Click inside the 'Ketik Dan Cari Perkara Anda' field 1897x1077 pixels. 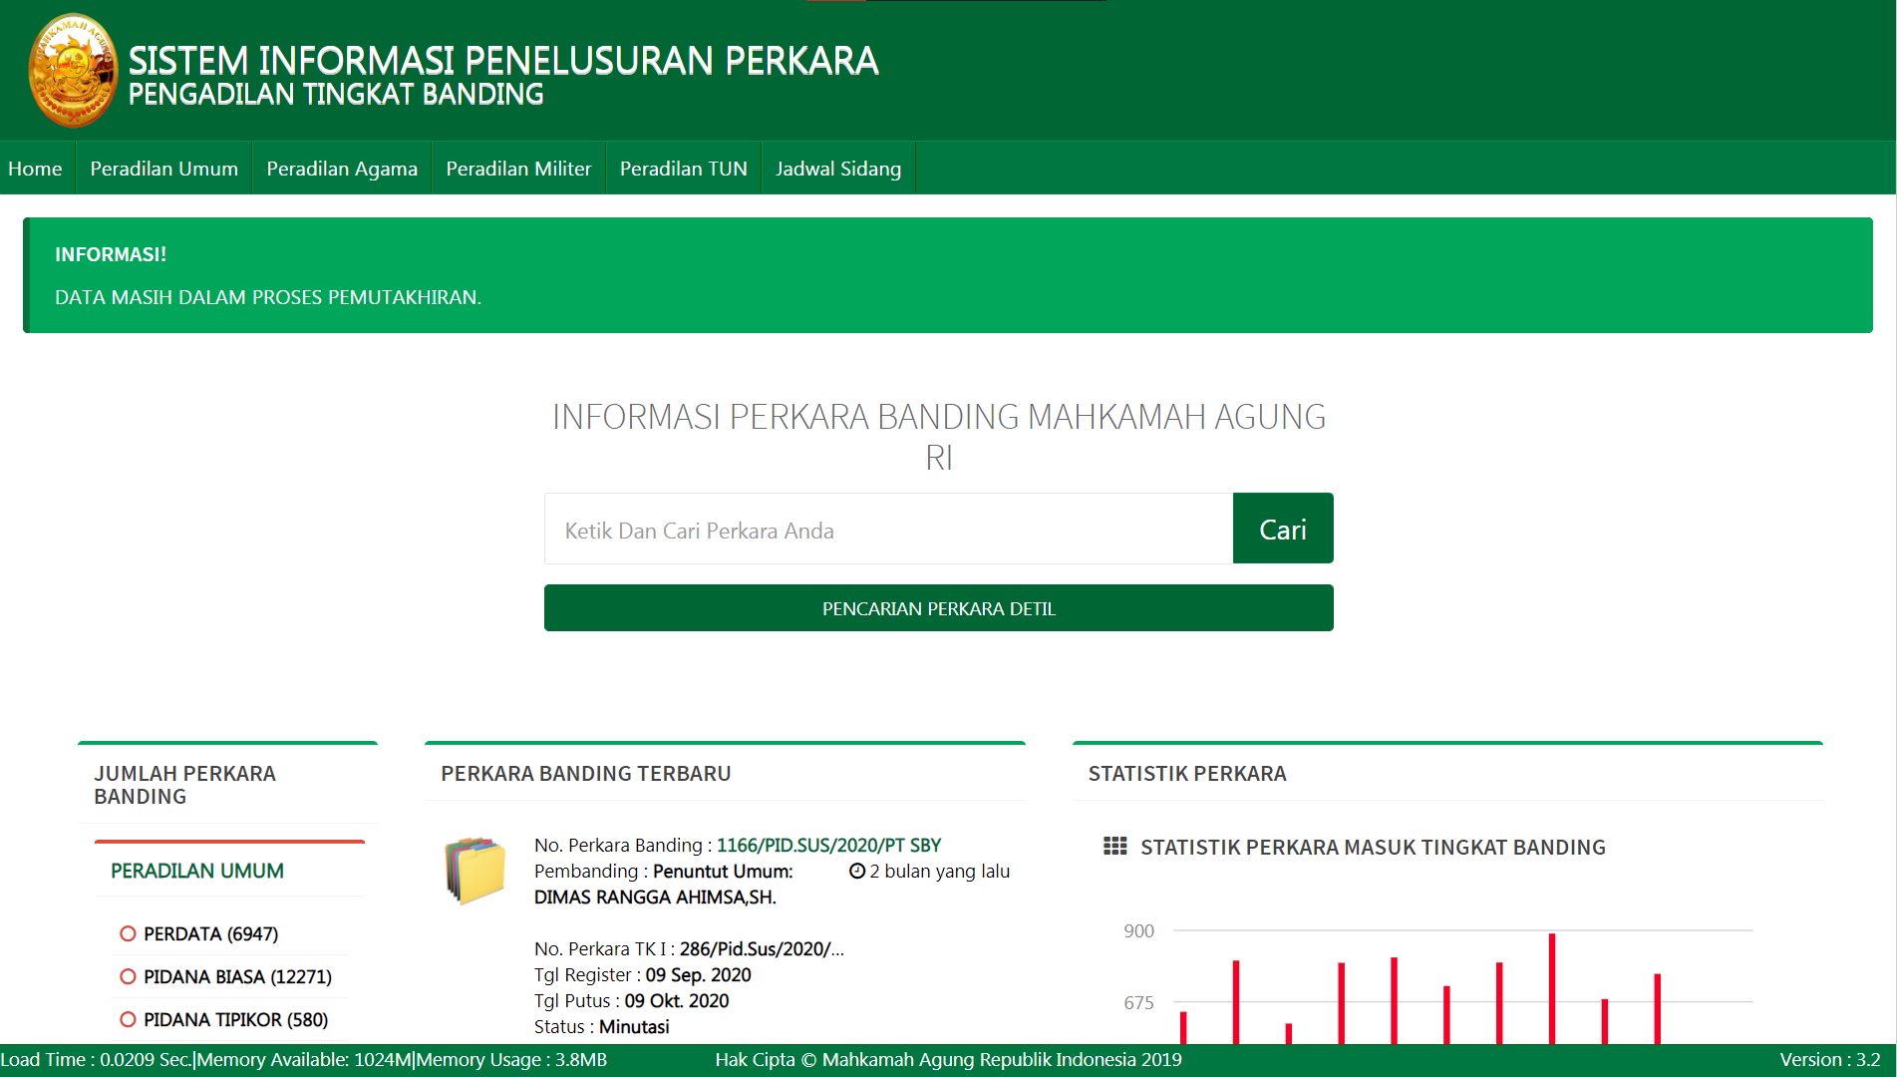887,529
